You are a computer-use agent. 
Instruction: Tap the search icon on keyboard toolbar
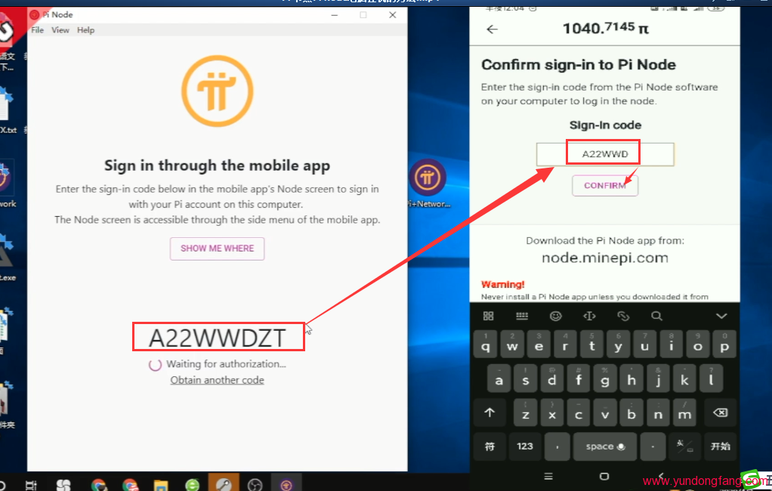tap(656, 316)
